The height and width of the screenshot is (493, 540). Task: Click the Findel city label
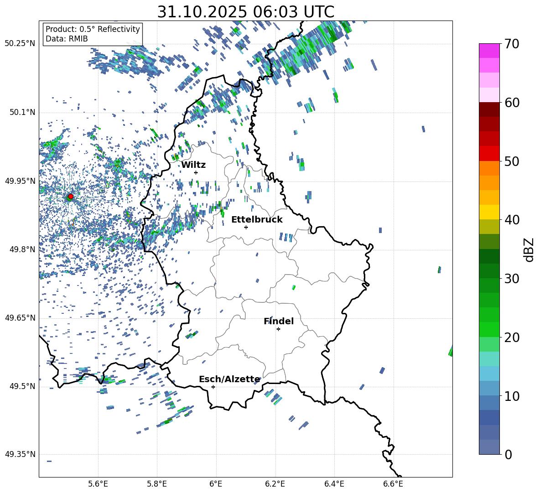279,321
